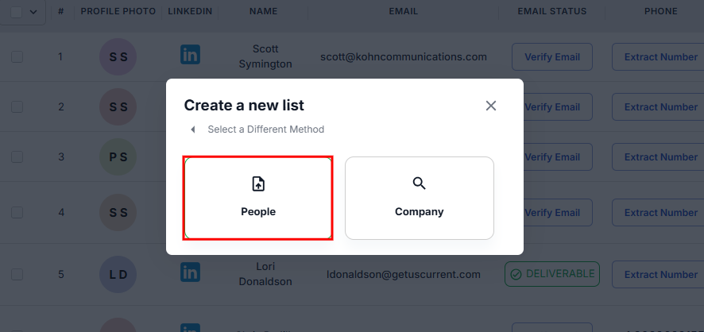
Task: Click the back arrow beside Select a Different Method
Action: click(x=192, y=129)
